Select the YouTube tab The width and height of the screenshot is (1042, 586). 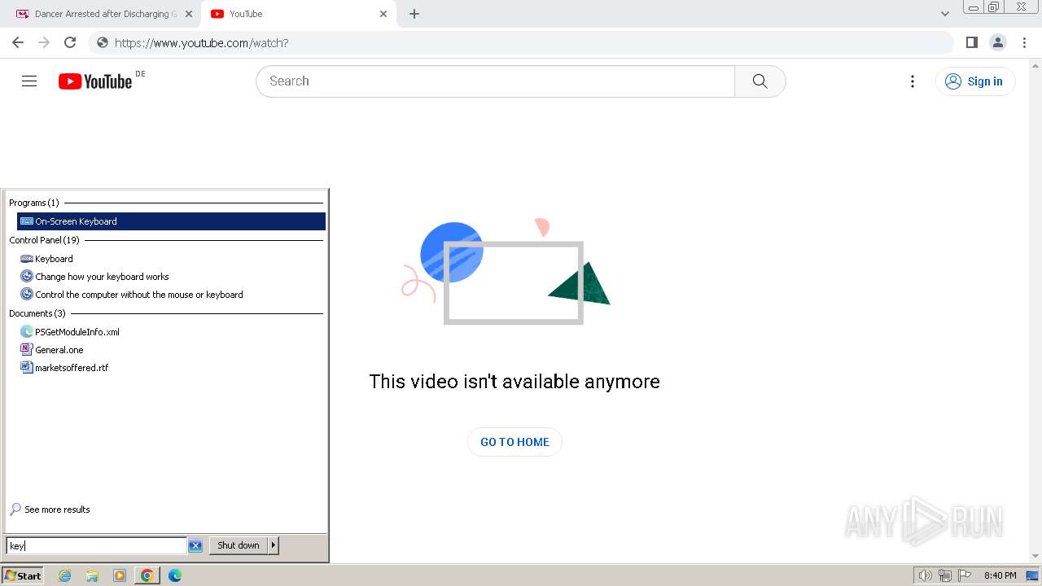pyautogui.click(x=297, y=14)
